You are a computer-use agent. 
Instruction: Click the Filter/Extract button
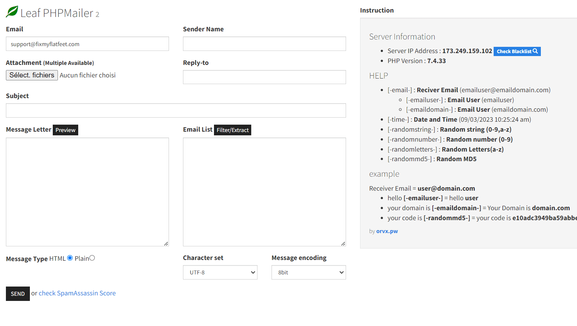click(x=232, y=130)
